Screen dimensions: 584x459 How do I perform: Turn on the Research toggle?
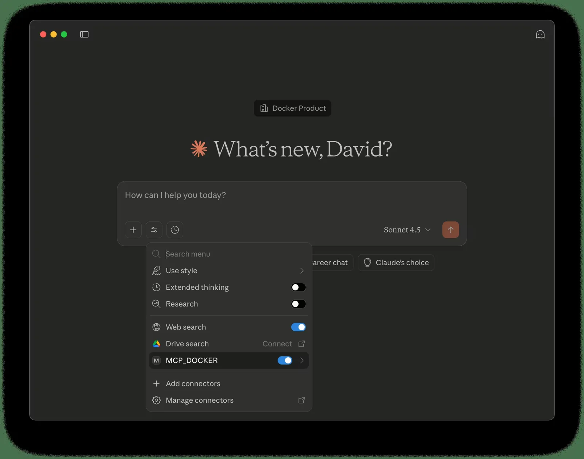[298, 304]
